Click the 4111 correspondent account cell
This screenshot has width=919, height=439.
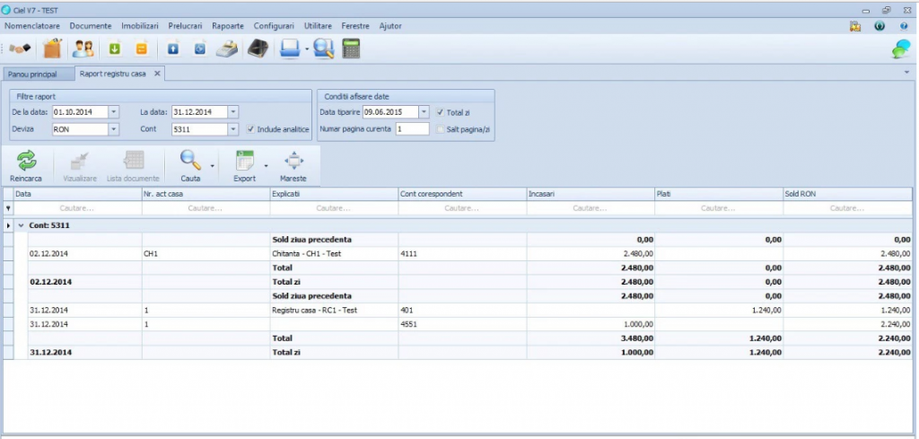tap(462, 254)
